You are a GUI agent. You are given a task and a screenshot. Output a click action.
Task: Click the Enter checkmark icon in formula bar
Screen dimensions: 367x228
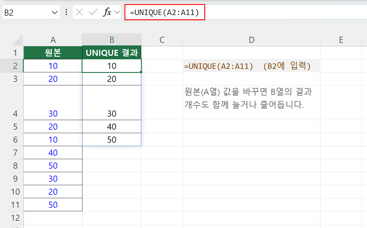pyautogui.click(x=93, y=12)
